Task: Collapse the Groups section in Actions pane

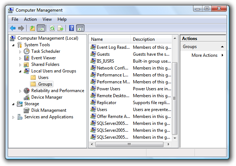Action: click(222, 47)
